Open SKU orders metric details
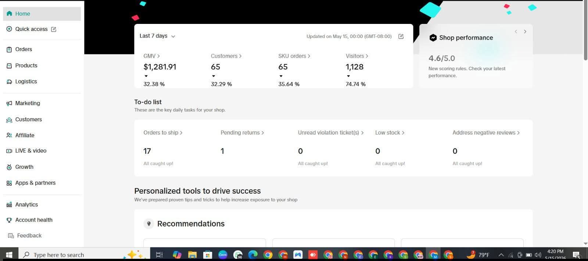This screenshot has height=261, width=588. point(294,56)
